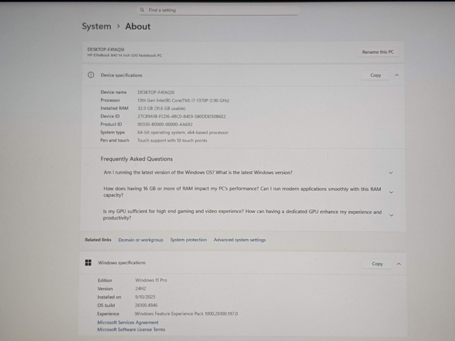Open Advanced system settings
Viewport: 455px width, 341px height.
tap(240, 240)
